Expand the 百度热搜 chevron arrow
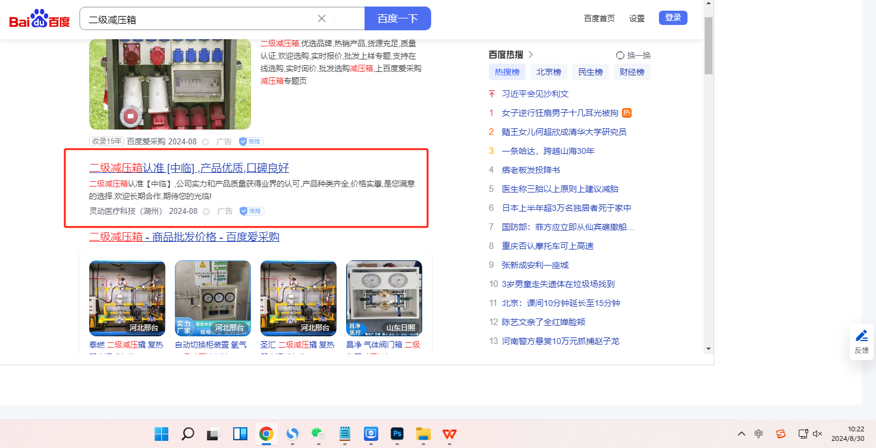 pyautogui.click(x=531, y=55)
